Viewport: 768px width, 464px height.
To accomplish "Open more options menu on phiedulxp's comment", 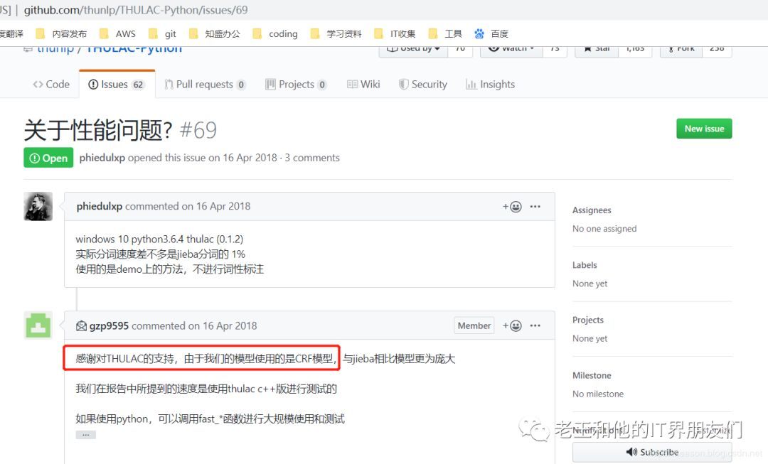I will tap(535, 207).
